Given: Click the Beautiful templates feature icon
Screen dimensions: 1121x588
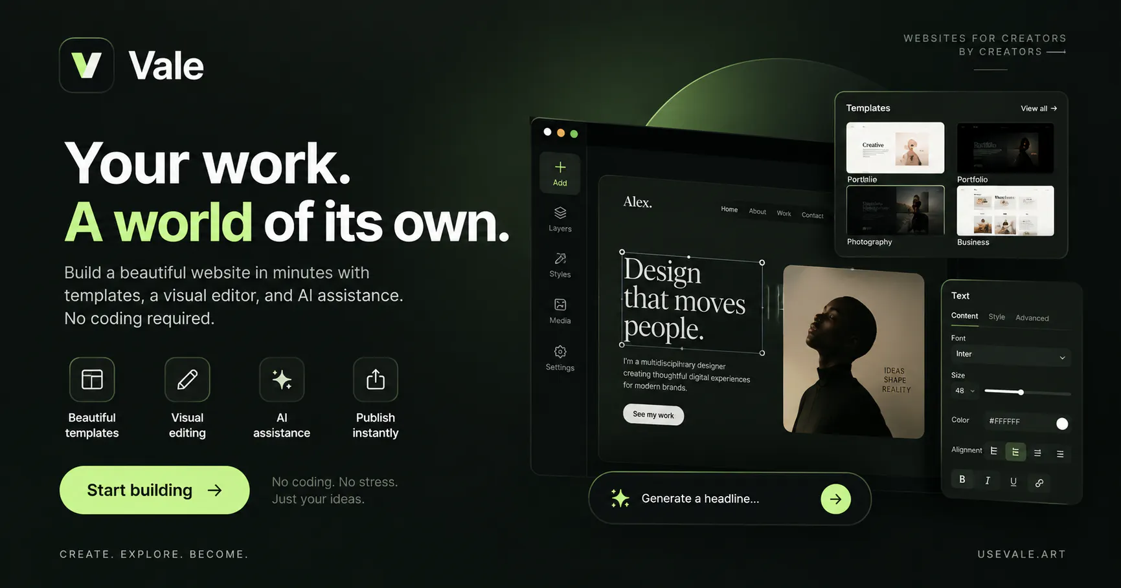Looking at the screenshot, I should [92, 379].
